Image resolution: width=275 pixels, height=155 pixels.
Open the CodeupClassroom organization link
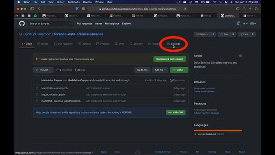(x=37, y=34)
